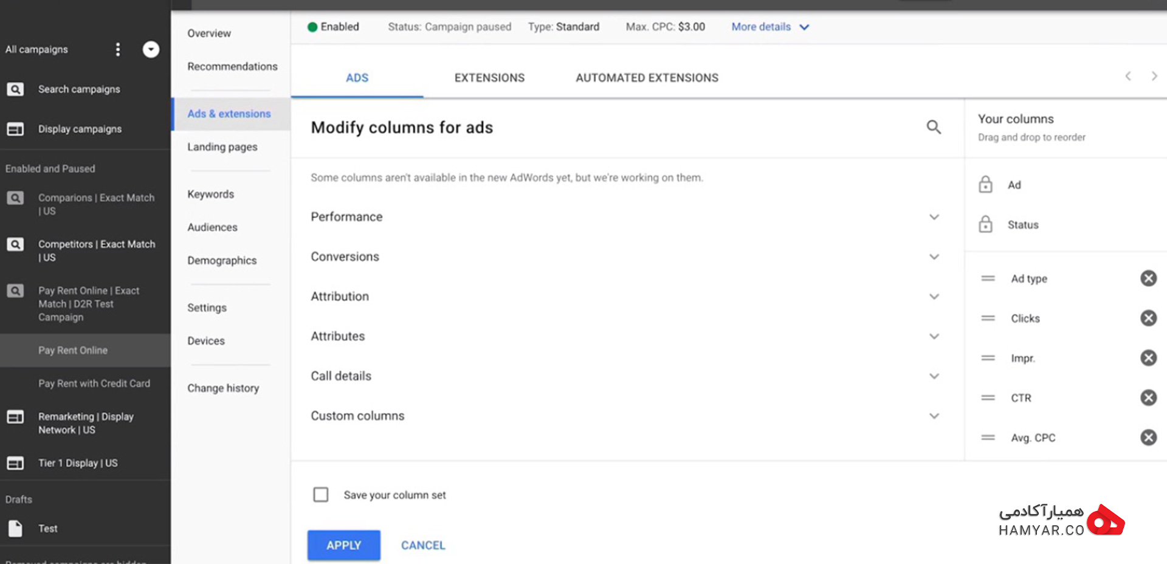This screenshot has width=1167, height=564.
Task: Click the drag handle for CTR
Action: coord(988,397)
